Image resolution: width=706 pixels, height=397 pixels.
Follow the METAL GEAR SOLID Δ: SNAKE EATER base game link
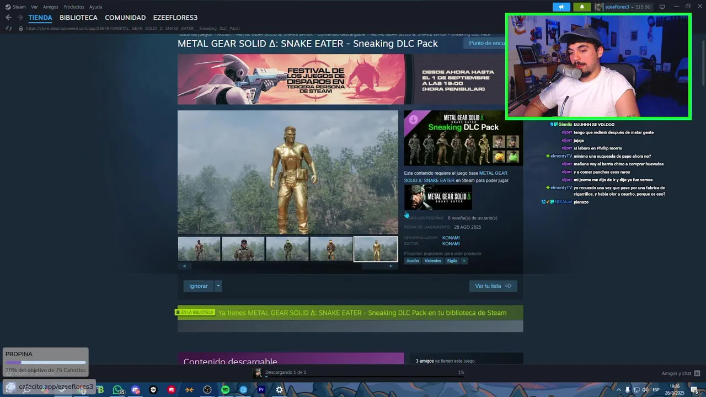(456, 176)
